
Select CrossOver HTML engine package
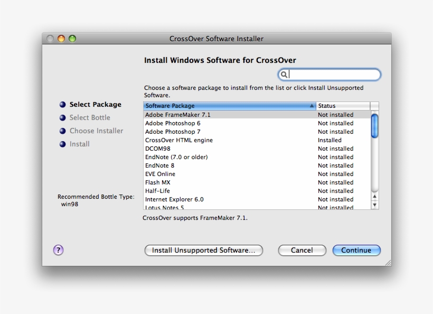pos(257,140)
